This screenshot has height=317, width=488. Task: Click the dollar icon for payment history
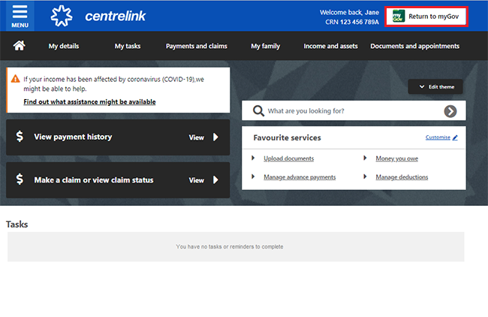(20, 137)
